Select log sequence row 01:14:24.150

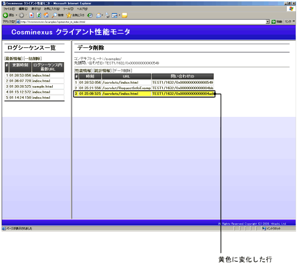[35, 98]
